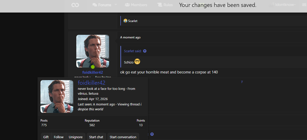Click foidkiller42 username under post avatar
This screenshot has height=140, width=307.
point(93,72)
